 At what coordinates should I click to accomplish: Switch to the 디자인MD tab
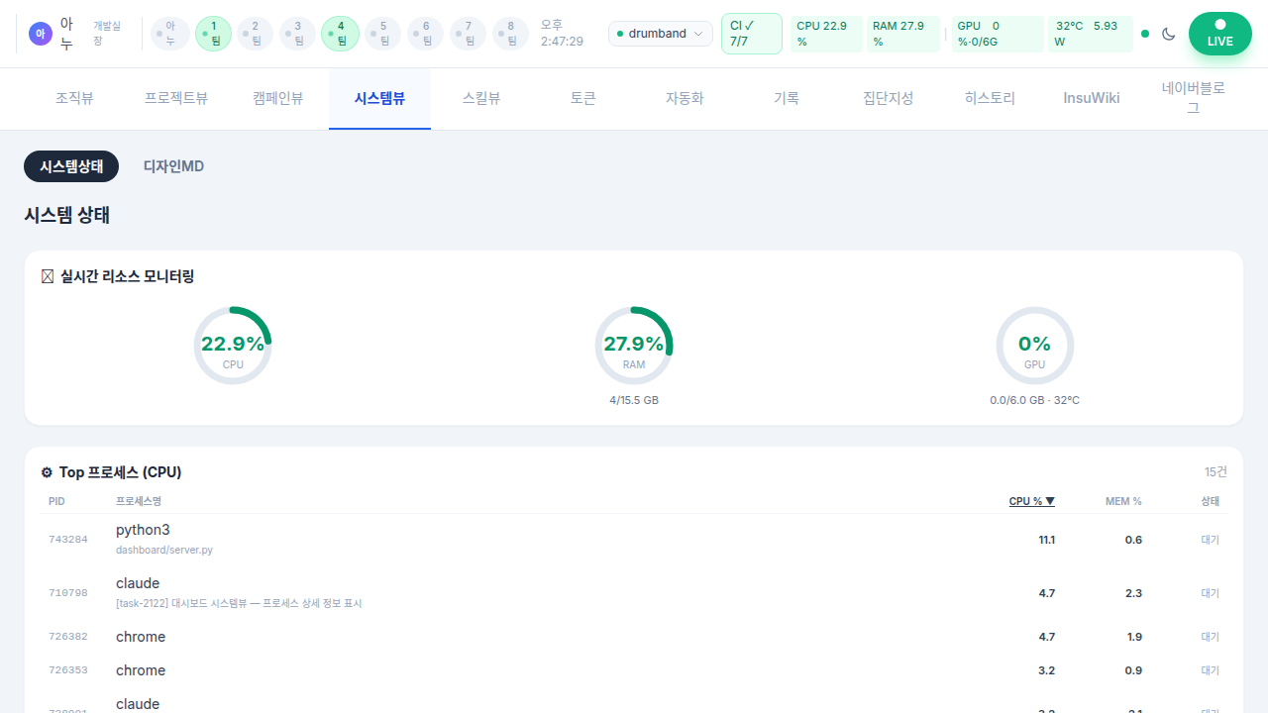[x=173, y=166]
